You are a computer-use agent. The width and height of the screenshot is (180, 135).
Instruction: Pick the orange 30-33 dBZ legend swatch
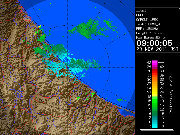(x=155, y=80)
